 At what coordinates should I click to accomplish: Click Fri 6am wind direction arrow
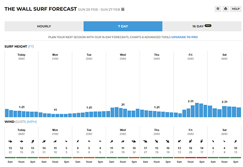point(179,141)
